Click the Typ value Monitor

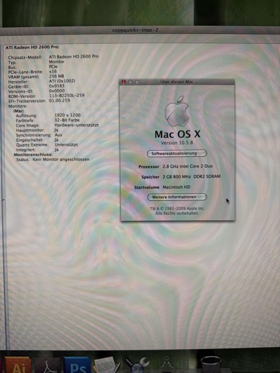[57, 62]
